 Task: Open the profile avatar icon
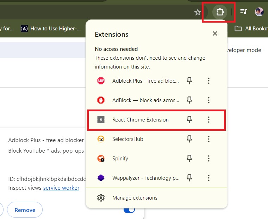(x=259, y=12)
